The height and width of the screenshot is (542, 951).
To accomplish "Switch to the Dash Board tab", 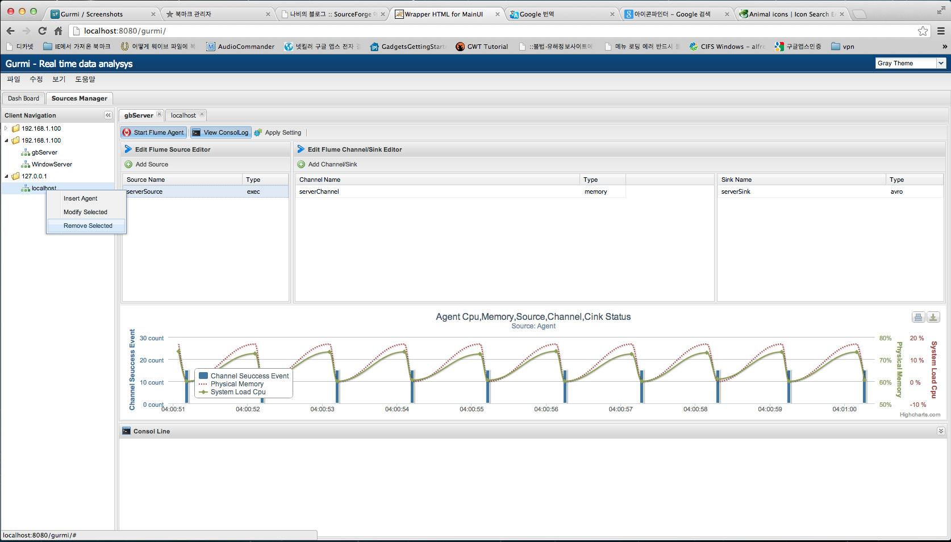I will tap(23, 98).
